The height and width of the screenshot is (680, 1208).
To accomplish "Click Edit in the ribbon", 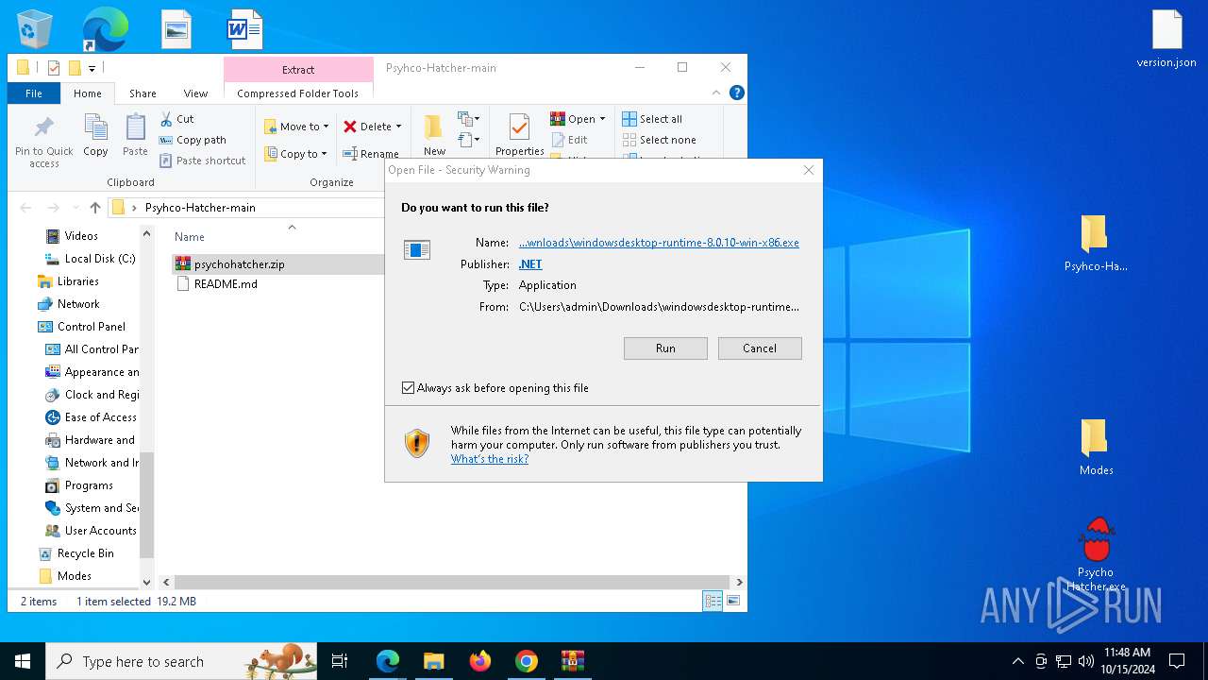I will [569, 140].
